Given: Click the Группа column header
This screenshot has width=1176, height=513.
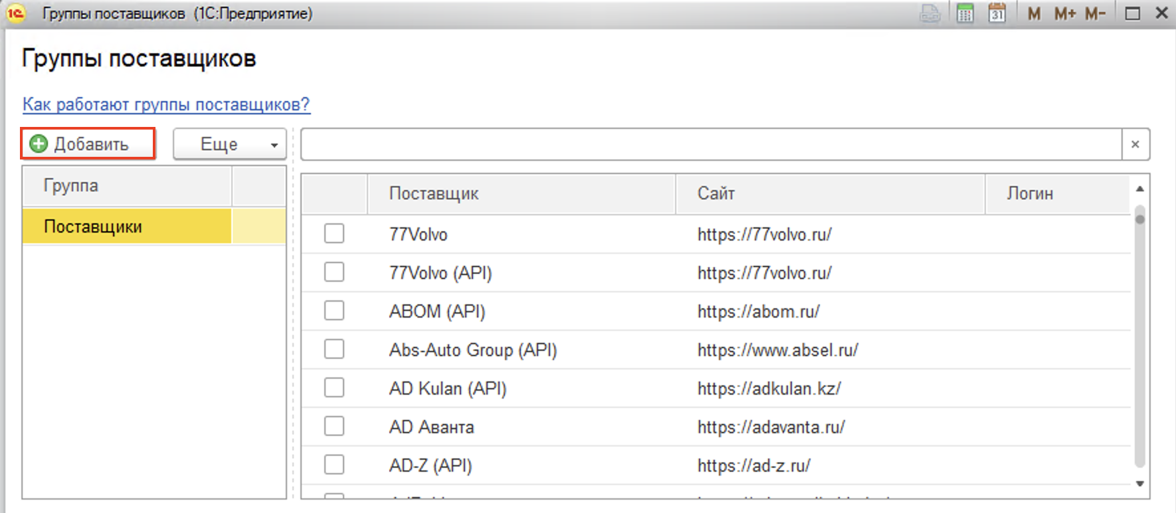Looking at the screenshot, I should tap(127, 186).
